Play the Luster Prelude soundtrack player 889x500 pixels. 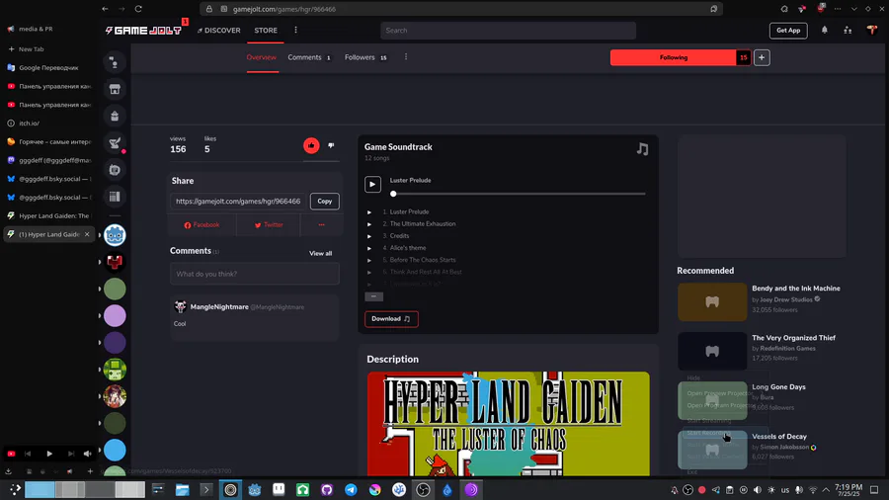point(372,184)
